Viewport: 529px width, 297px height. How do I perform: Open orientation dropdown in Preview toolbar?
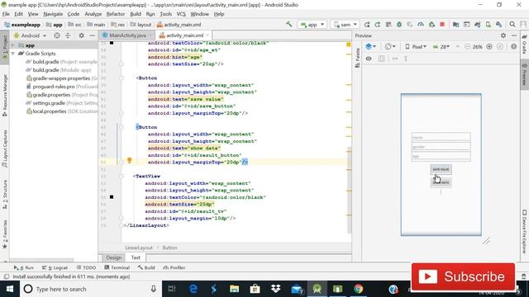pyautogui.click(x=390, y=46)
